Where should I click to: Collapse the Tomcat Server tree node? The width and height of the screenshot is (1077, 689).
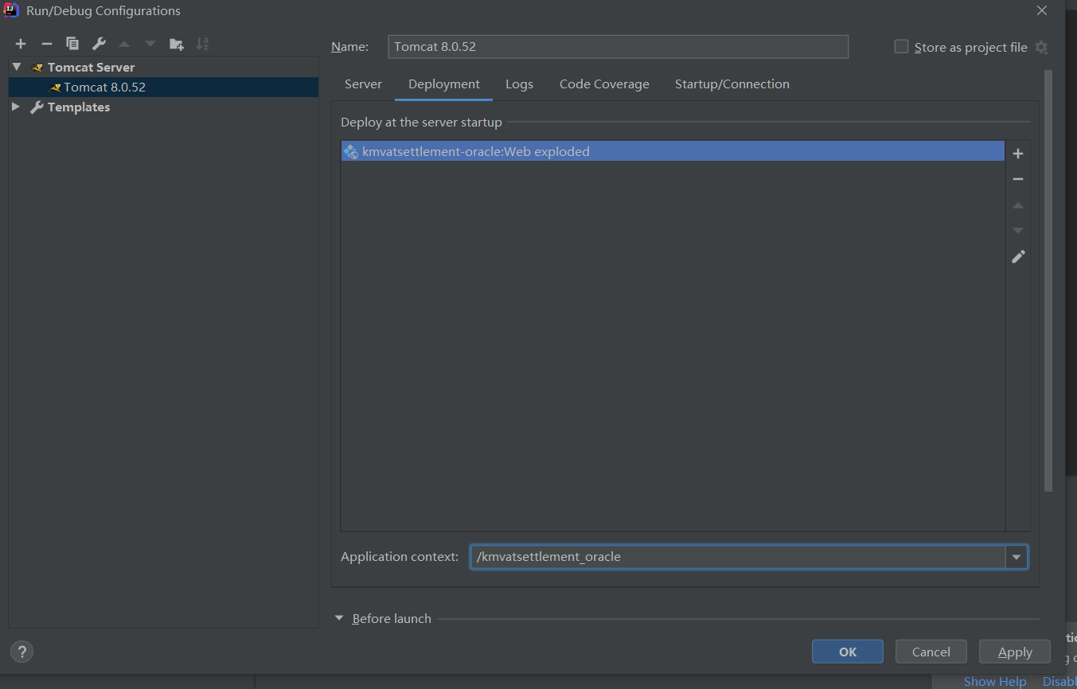17,67
